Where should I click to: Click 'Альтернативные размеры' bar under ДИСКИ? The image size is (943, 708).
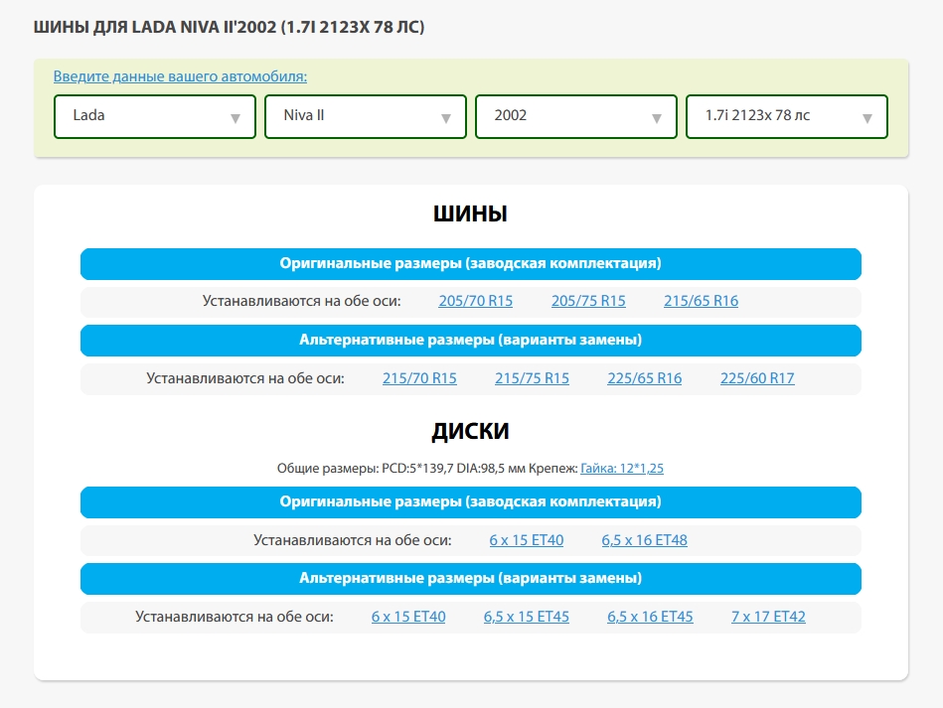click(471, 579)
